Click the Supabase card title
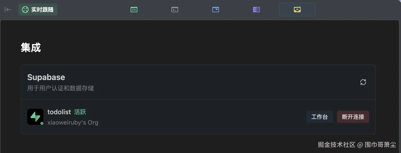 tap(46, 77)
